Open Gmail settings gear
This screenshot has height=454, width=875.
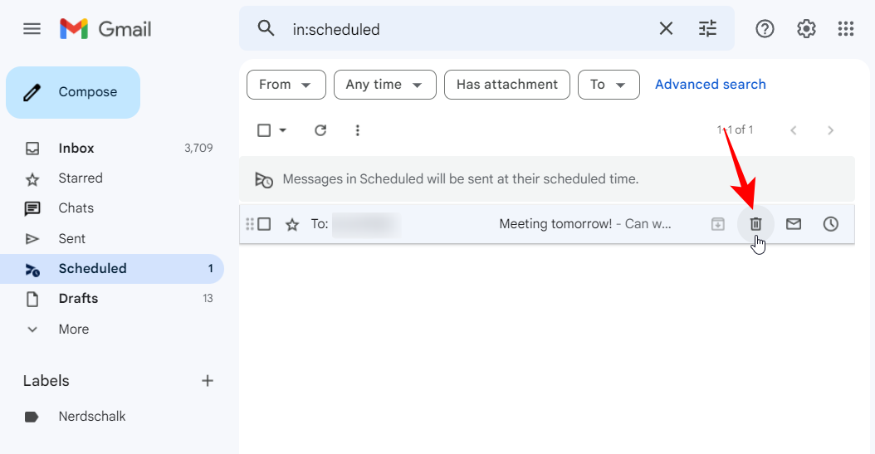(x=806, y=29)
